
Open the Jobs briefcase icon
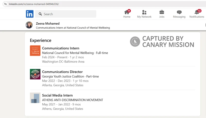point(162,12)
